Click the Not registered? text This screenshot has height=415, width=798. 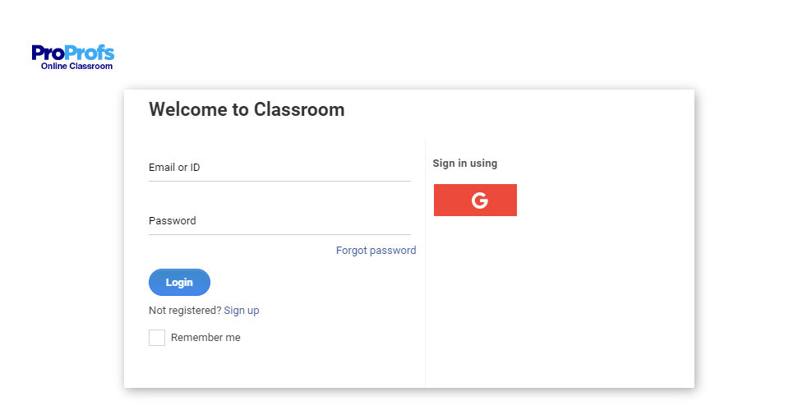(x=185, y=311)
